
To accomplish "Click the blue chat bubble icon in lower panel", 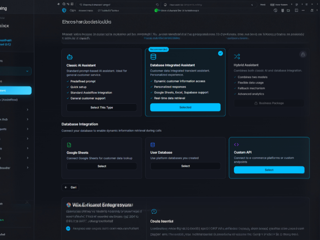I will click(154, 211).
